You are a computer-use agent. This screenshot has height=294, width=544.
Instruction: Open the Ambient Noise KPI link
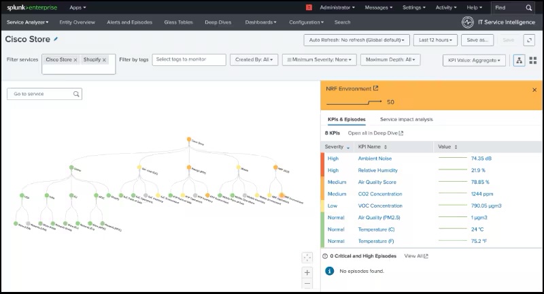pyautogui.click(x=376, y=158)
